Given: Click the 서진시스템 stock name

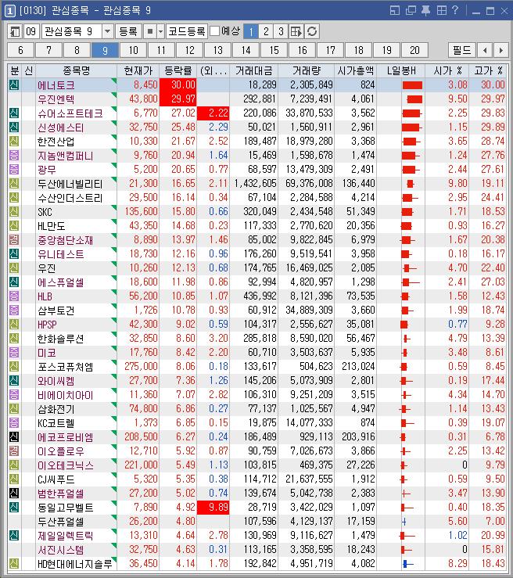Looking at the screenshot, I should [x=61, y=550].
